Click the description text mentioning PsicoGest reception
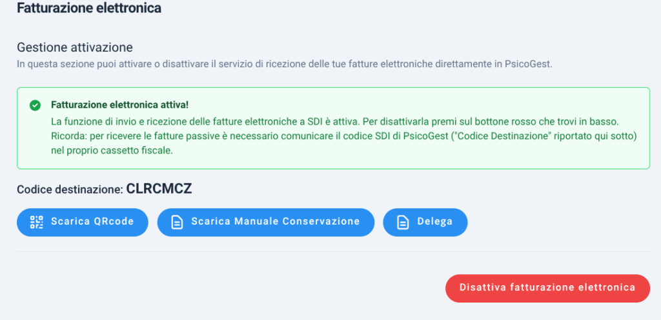 (x=285, y=65)
